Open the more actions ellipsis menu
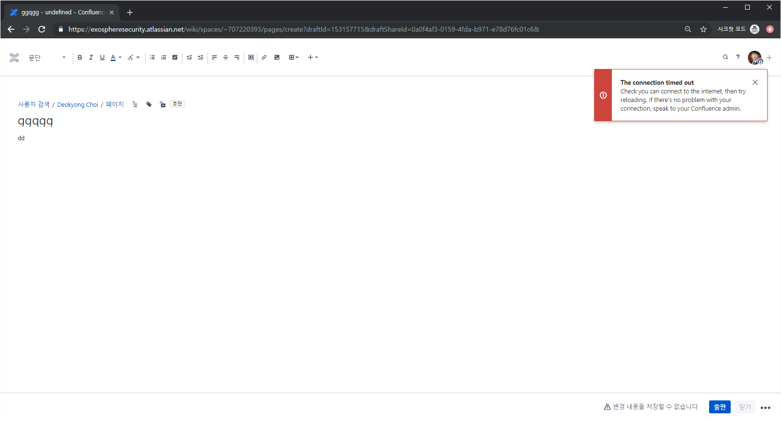 tap(766, 408)
